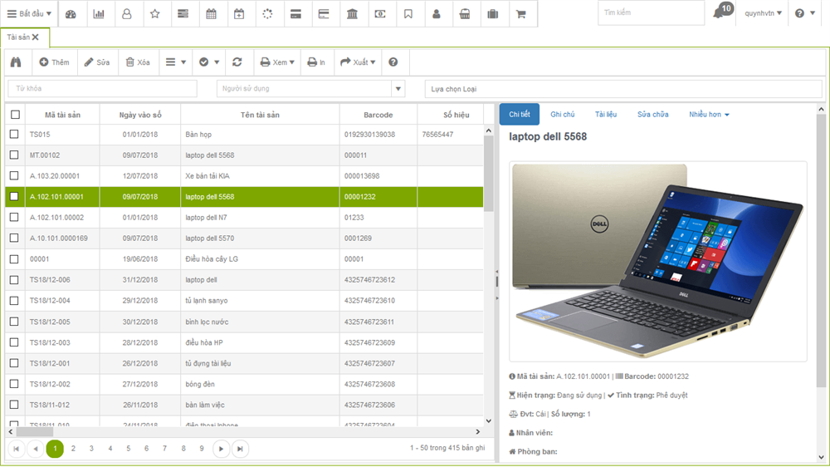Close the Tài sản tab with X
Viewport: 830px width, 467px height.
[36, 37]
